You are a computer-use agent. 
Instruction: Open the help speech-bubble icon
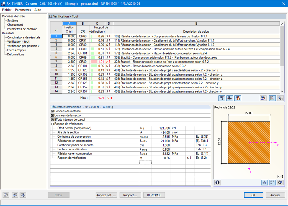[6, 195]
